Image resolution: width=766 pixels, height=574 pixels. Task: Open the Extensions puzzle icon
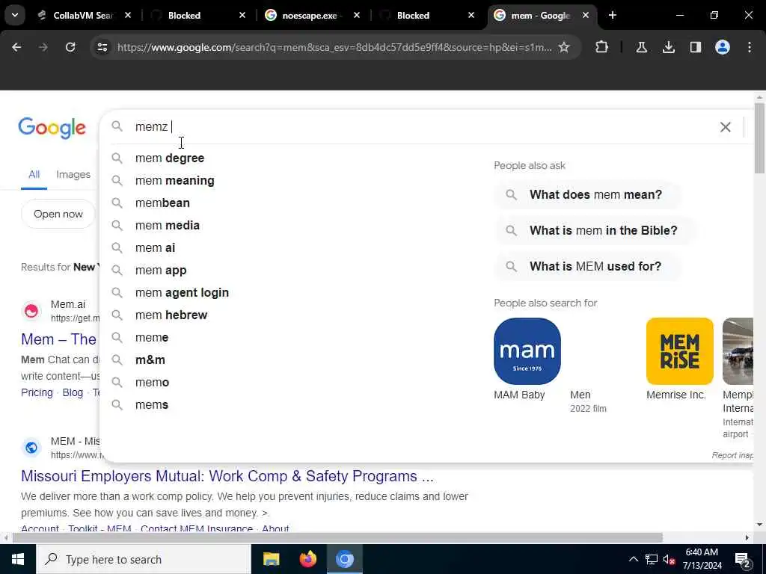(x=602, y=47)
